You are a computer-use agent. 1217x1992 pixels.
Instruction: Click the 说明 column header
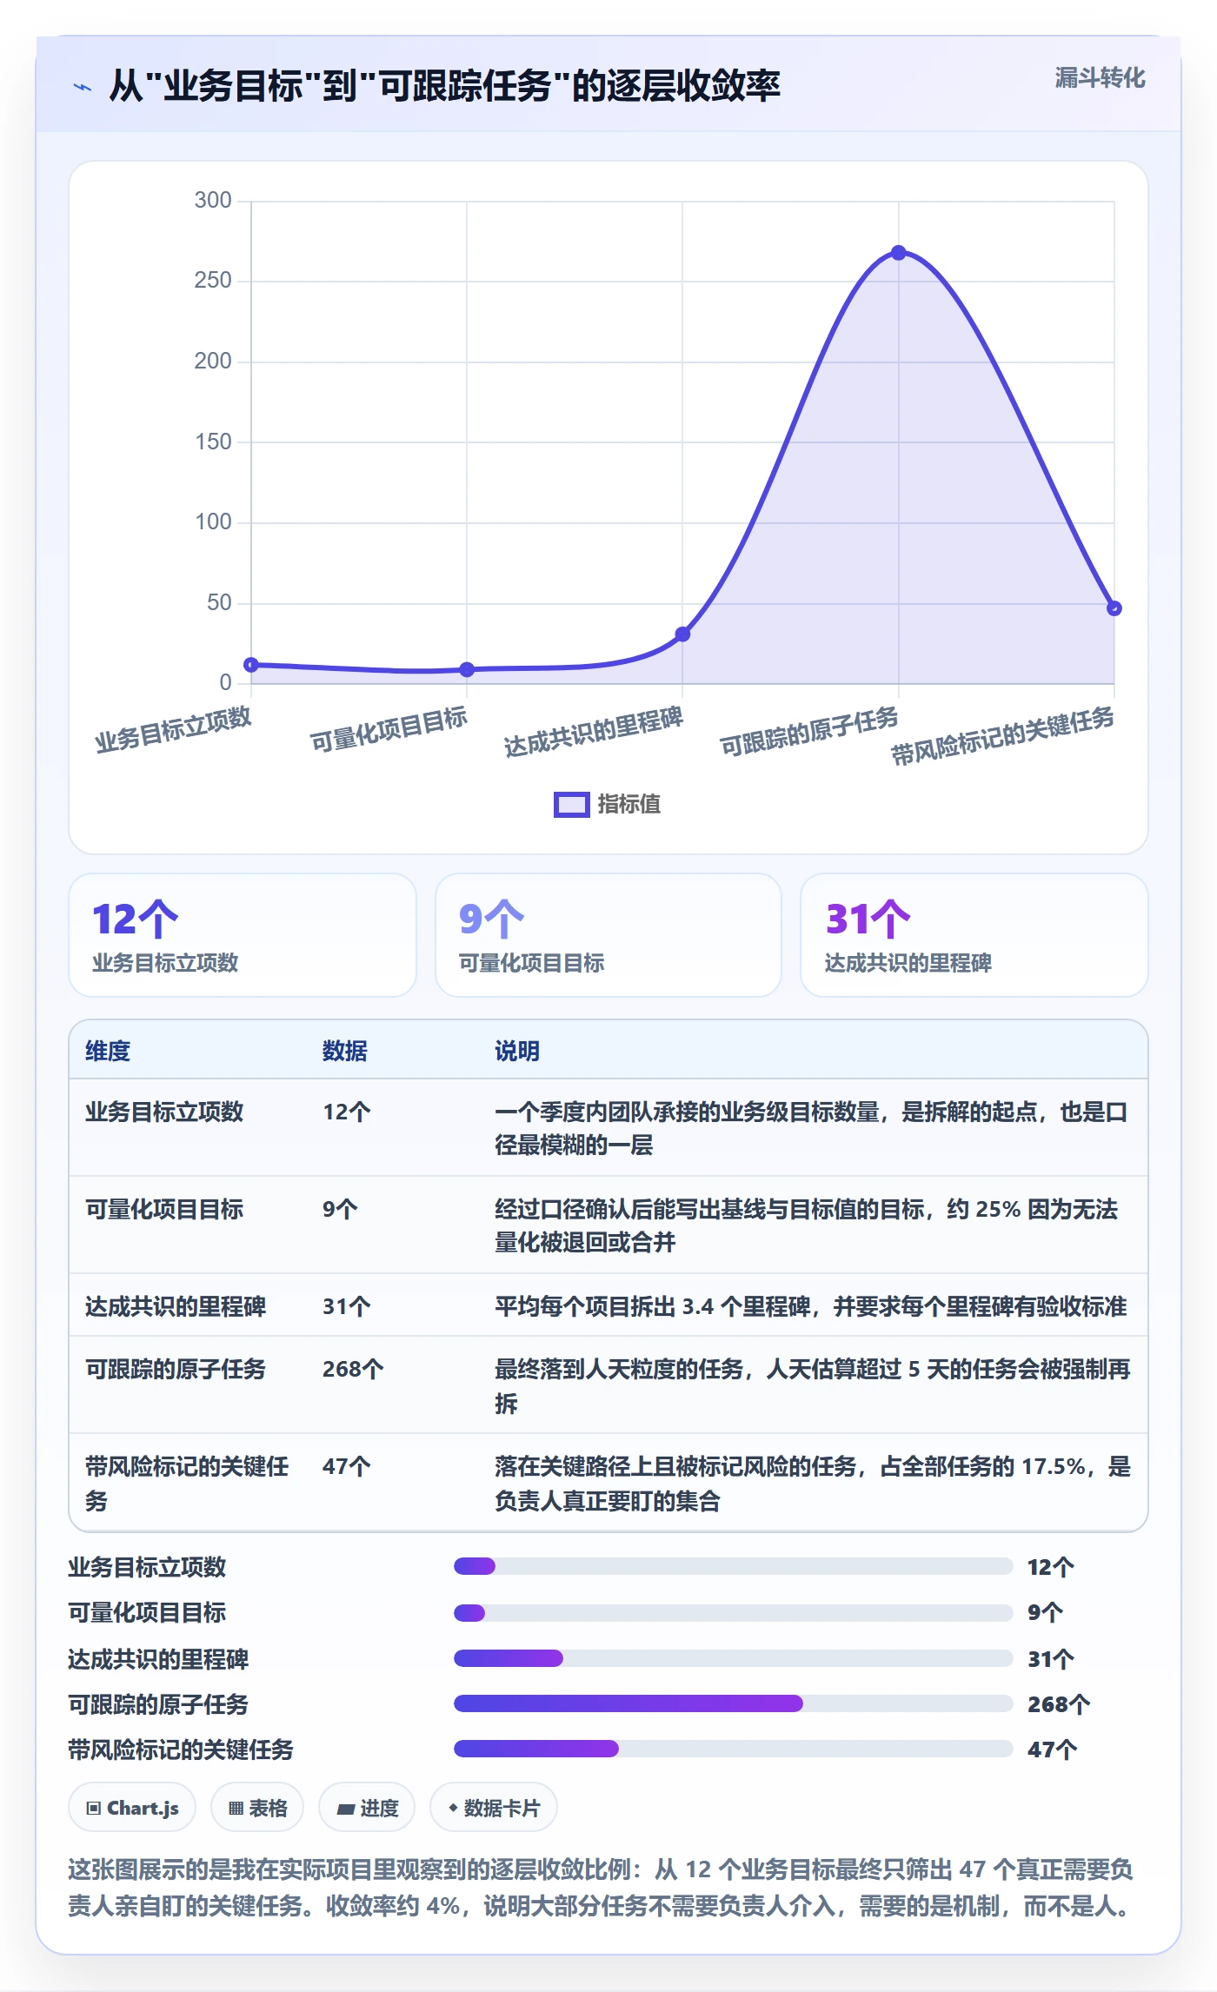pyautogui.click(x=517, y=1051)
